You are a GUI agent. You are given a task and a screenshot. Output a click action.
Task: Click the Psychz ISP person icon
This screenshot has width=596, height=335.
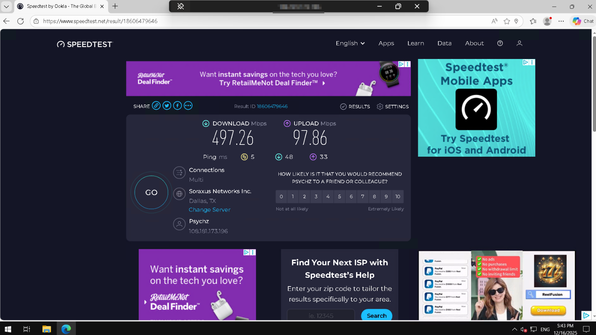179,224
